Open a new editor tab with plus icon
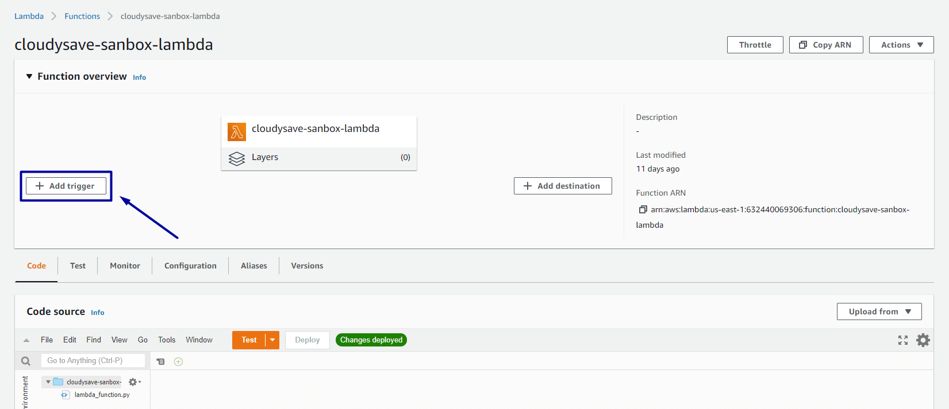The image size is (949, 409). tap(178, 361)
